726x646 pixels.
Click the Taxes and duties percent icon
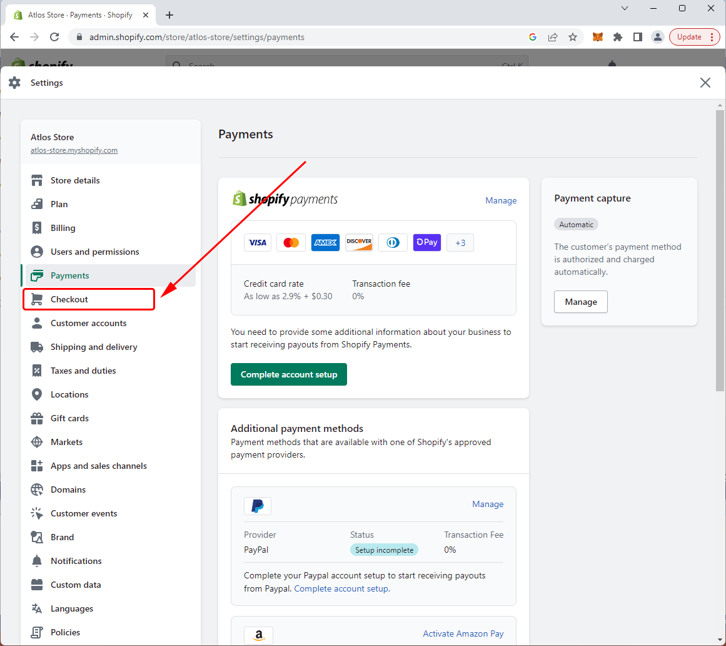click(36, 371)
